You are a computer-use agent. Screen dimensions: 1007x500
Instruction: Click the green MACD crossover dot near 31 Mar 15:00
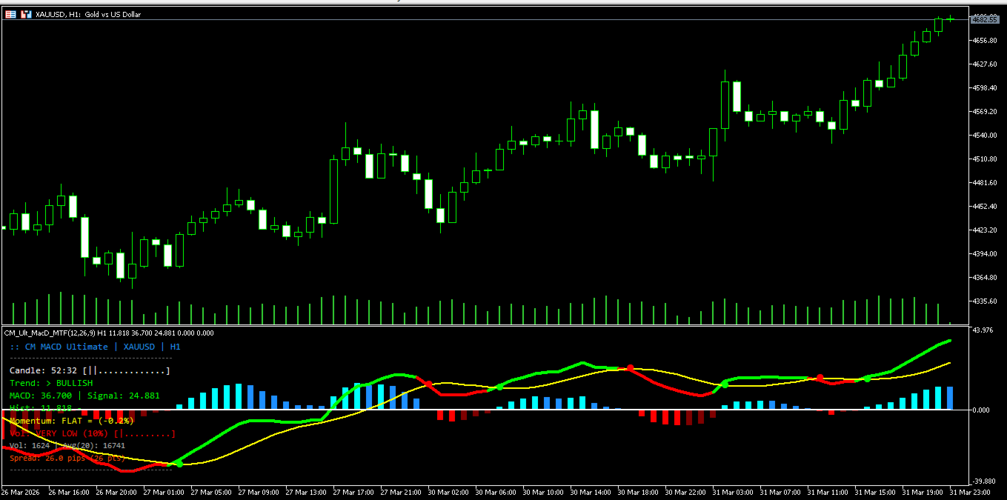867,379
